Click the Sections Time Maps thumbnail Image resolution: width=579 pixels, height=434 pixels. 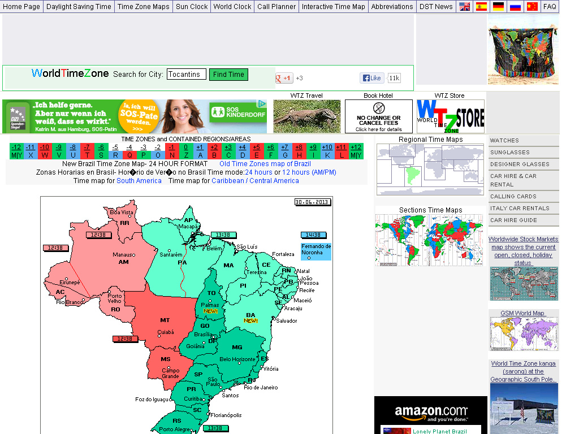click(x=429, y=240)
